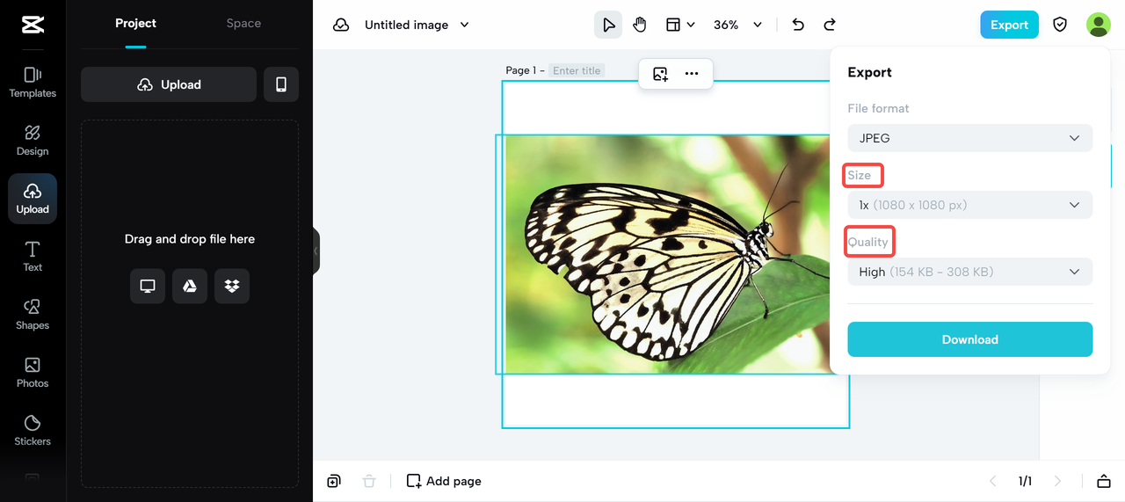This screenshot has width=1125, height=502.
Task: Open the 36% zoom dropdown
Action: click(x=737, y=25)
